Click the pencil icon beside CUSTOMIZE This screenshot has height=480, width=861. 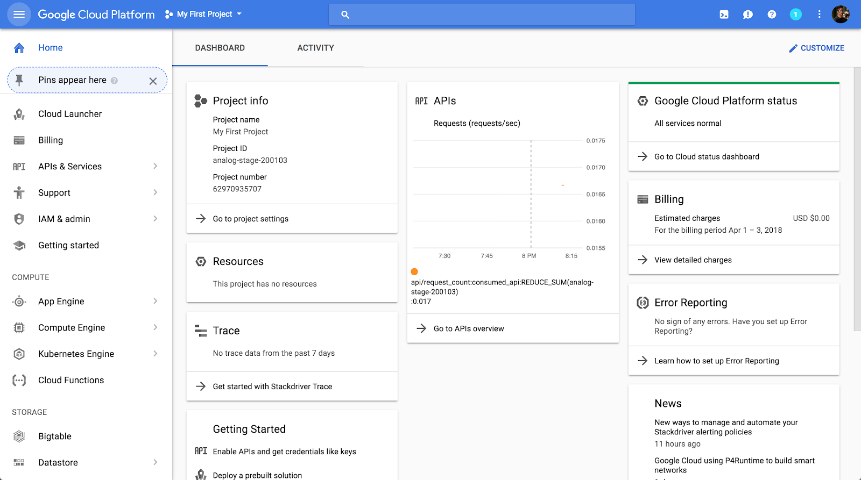[793, 48]
